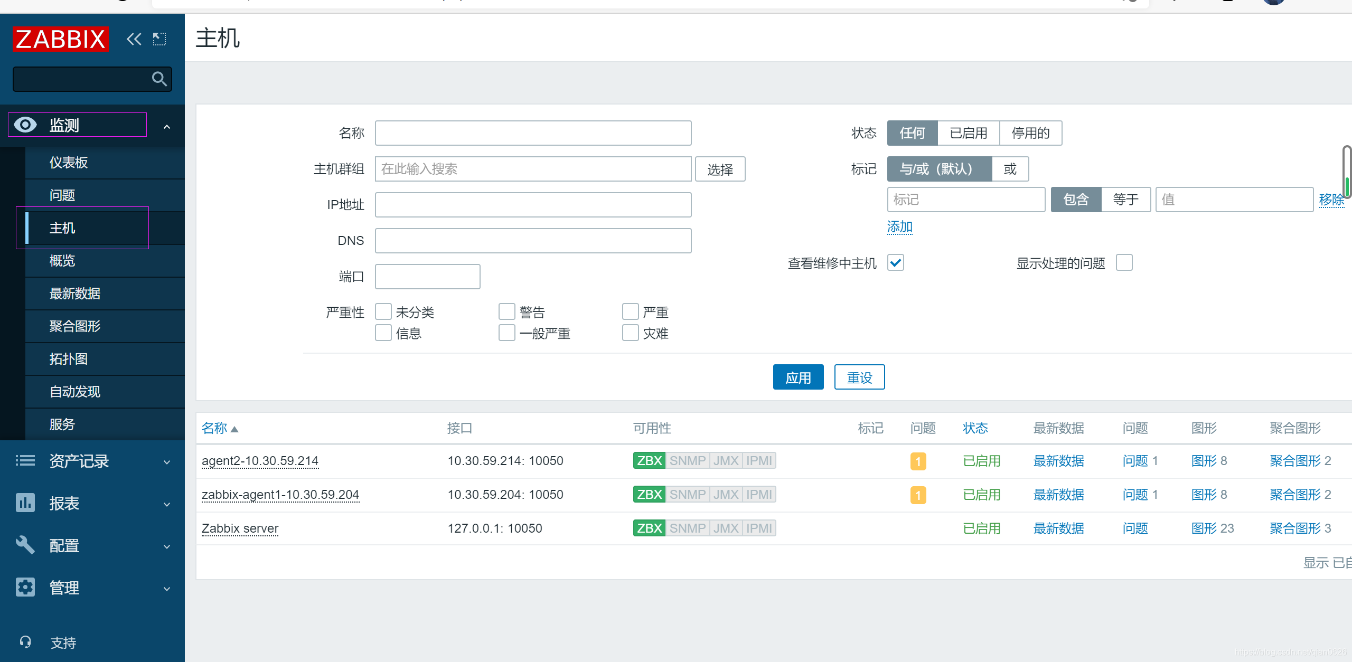Click the list icon for 资产记录
Viewport: 1352px width, 662px height.
[25, 461]
